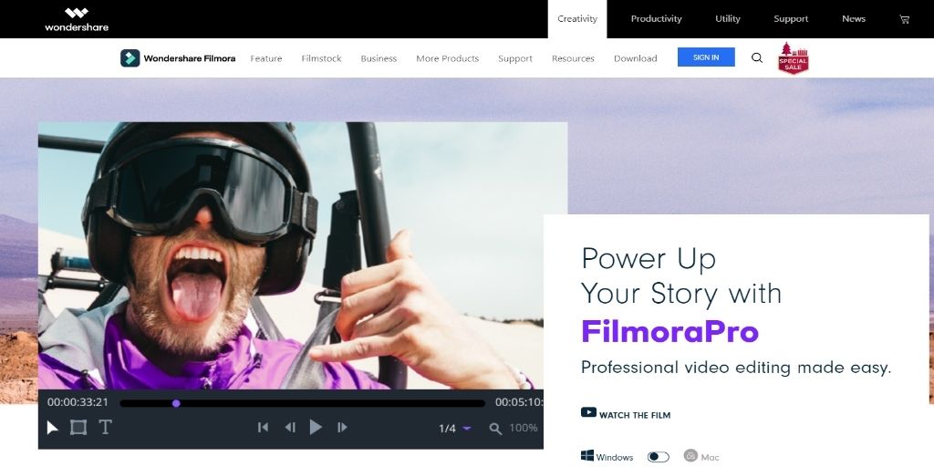Open the Productivity tab
Viewport: 934px width, 467px height.
point(656,19)
